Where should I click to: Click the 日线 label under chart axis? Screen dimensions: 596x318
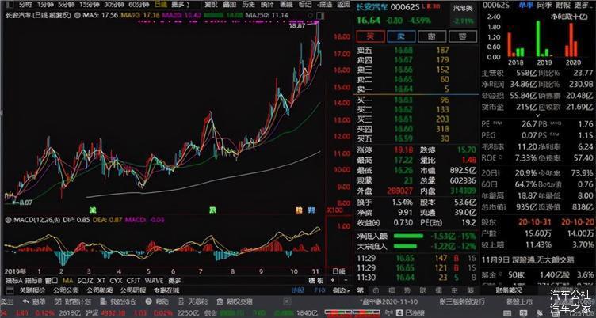(x=339, y=271)
